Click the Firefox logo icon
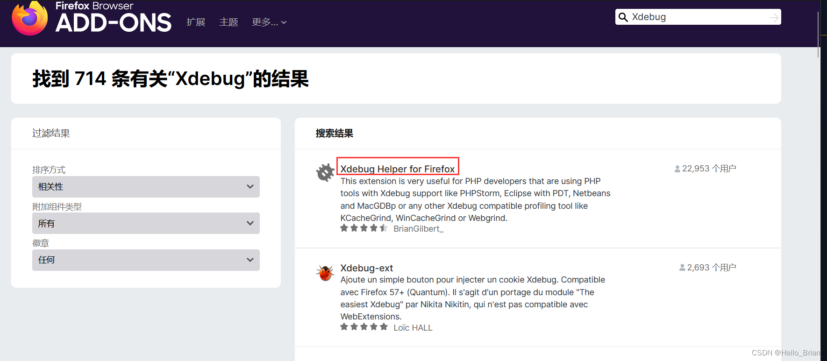Screen dimensions: 827x361 point(29,18)
